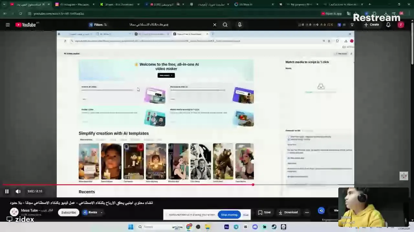Expand the chevron next to Remix

coord(102,212)
